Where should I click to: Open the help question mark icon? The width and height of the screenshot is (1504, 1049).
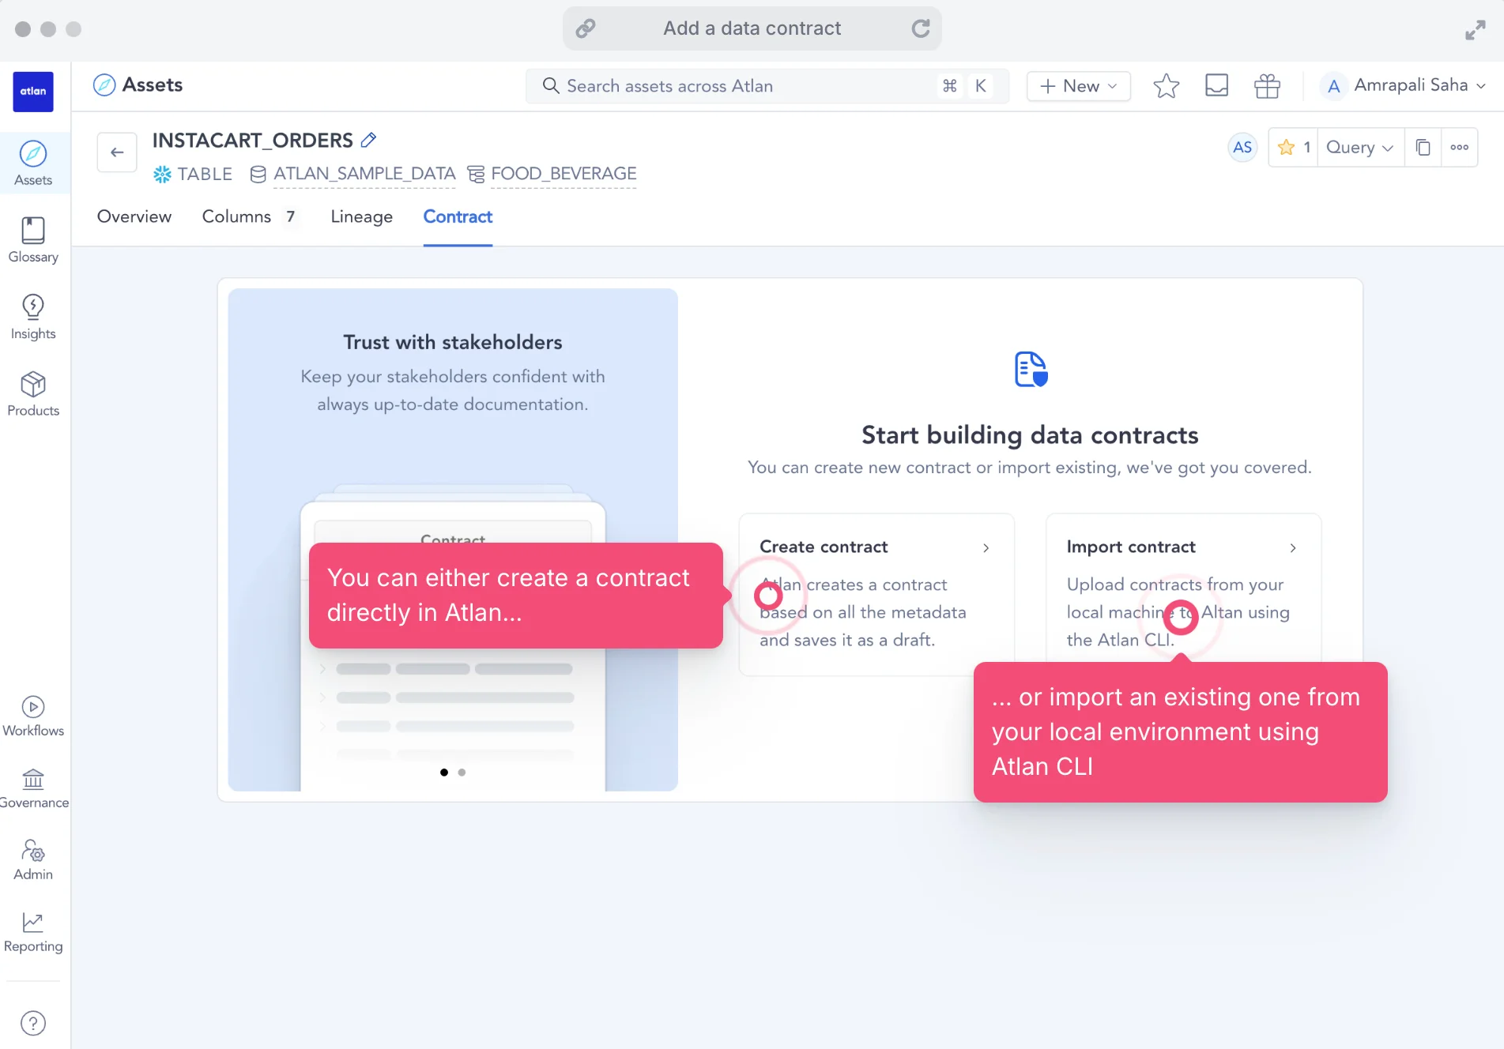click(x=33, y=1022)
